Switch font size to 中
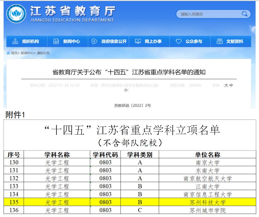The width and height of the screenshot is (259, 217). [x=231, y=85]
